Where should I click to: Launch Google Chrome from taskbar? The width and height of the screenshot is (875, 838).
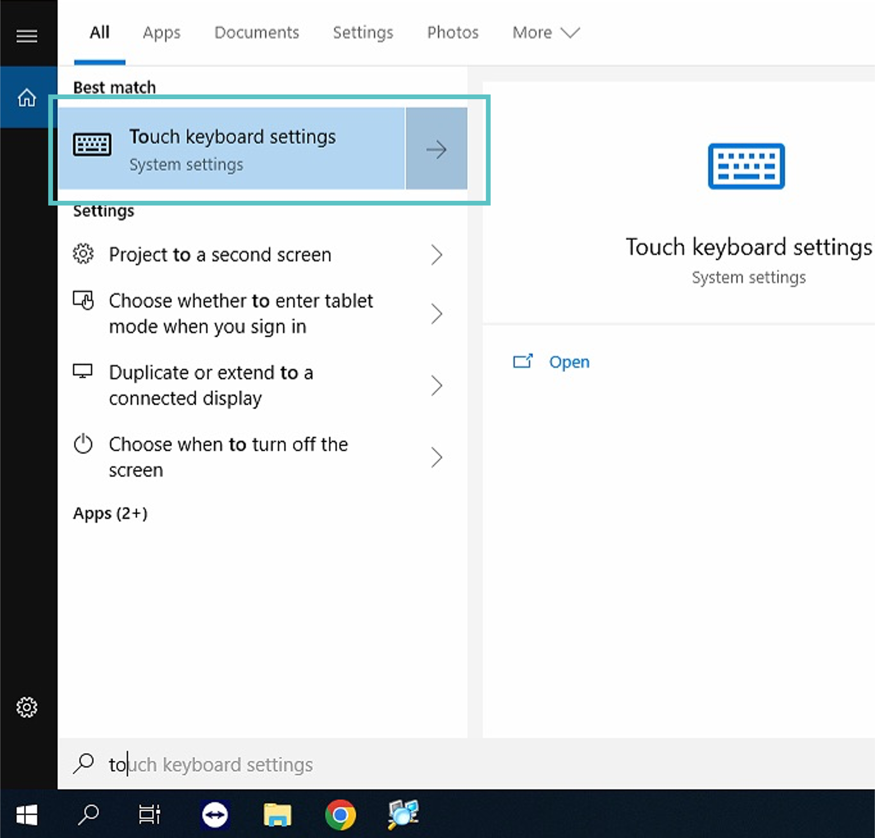[340, 815]
